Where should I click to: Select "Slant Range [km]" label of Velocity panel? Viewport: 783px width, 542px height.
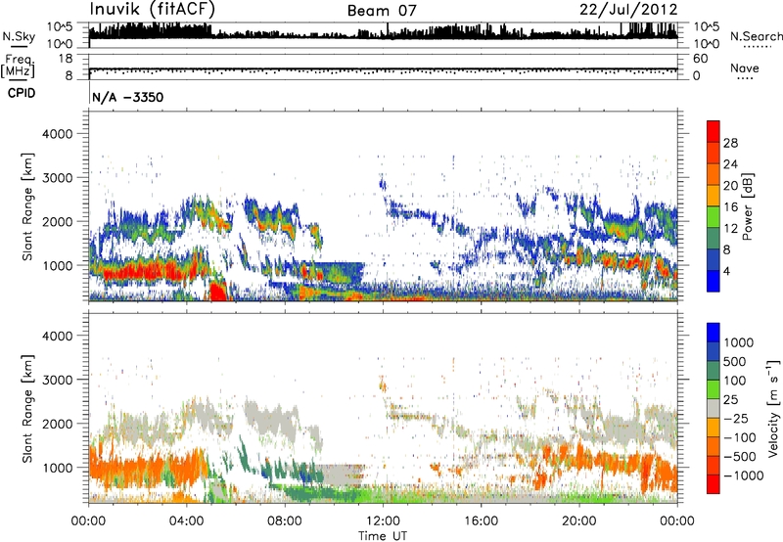(x=27, y=409)
